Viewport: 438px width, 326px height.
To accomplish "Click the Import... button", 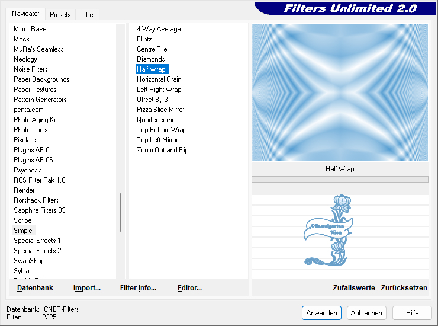I will pos(87,288).
